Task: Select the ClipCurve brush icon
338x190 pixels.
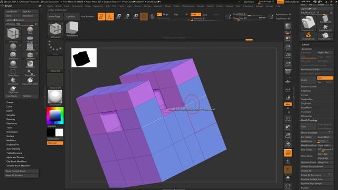Action: pyautogui.click(x=13, y=89)
